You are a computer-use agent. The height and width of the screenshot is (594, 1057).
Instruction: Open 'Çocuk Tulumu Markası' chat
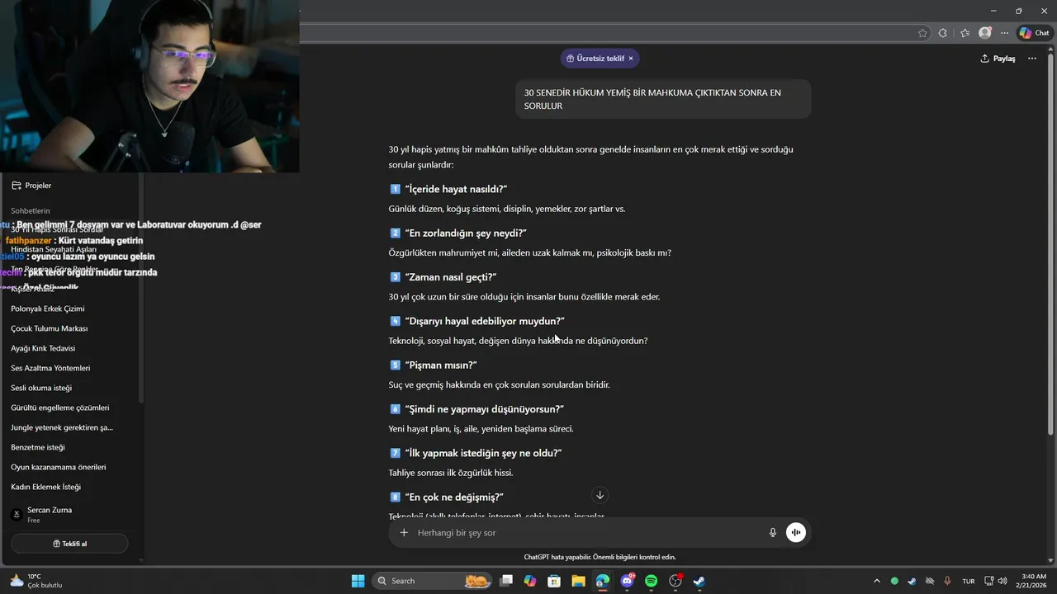(50, 328)
